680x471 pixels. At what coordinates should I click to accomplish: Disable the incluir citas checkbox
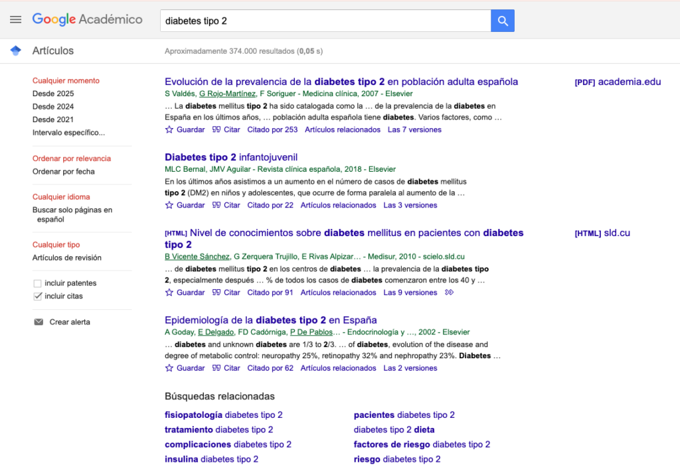tap(37, 296)
